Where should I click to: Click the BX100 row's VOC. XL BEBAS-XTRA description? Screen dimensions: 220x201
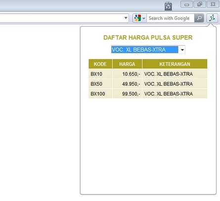[x=175, y=94]
